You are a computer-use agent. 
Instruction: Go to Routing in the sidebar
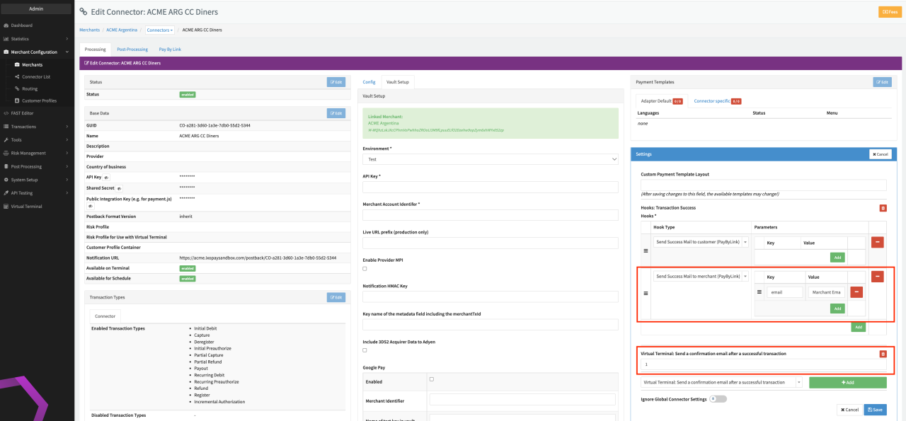pos(30,88)
